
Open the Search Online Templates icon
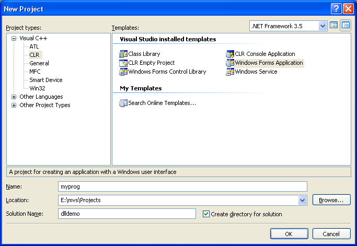tap(123, 103)
